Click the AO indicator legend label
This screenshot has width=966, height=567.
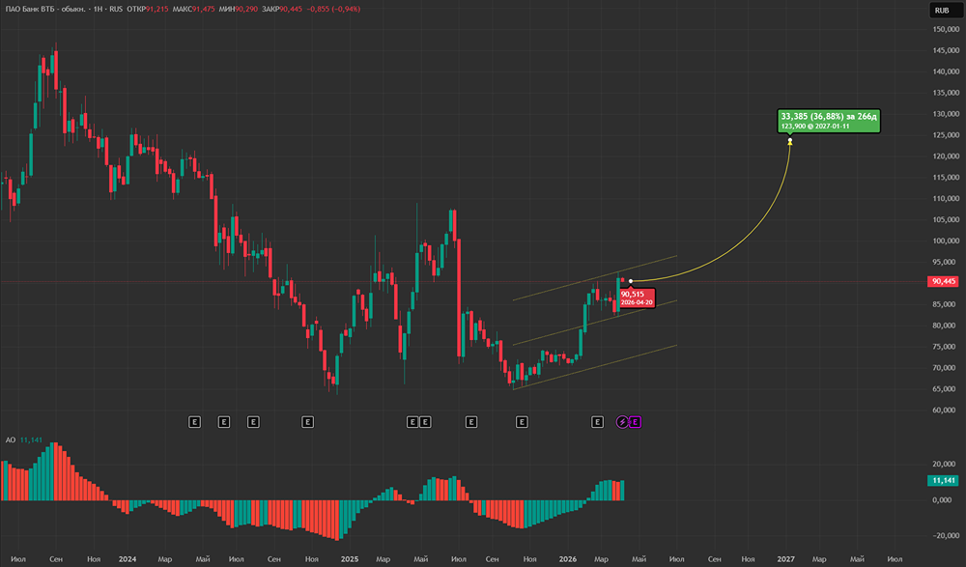pyautogui.click(x=11, y=440)
